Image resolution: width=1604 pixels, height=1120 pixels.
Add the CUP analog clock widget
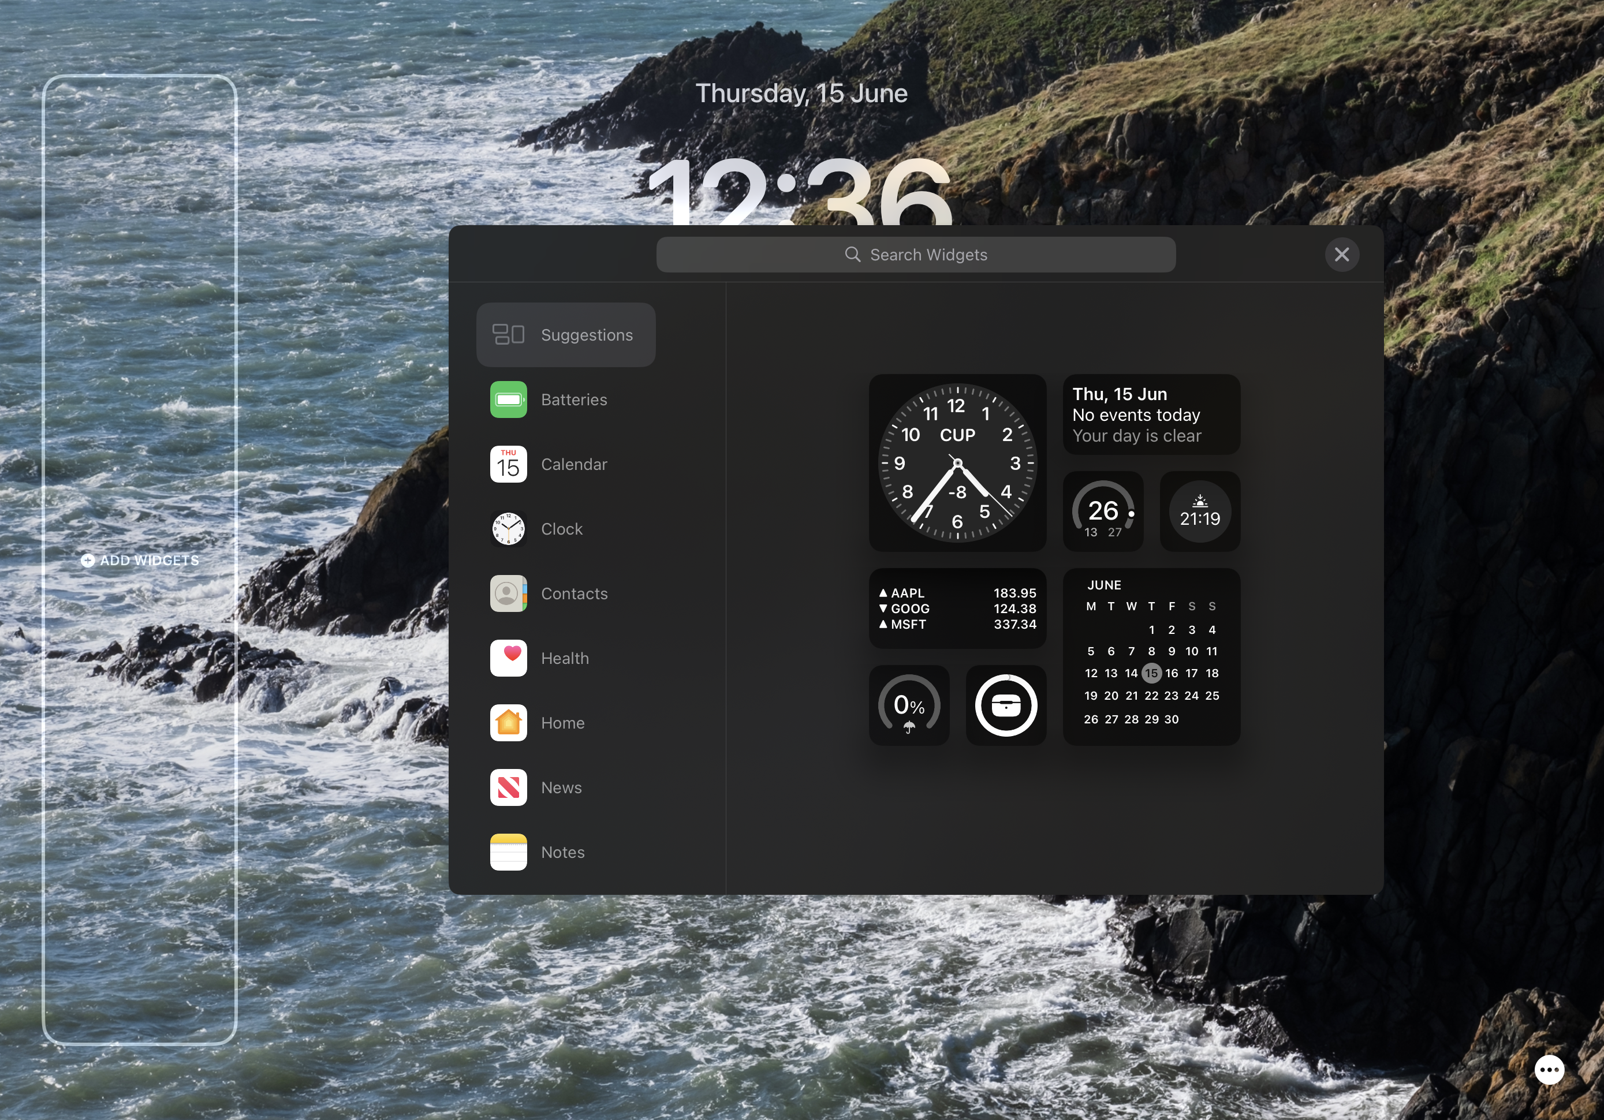pyautogui.click(x=957, y=462)
